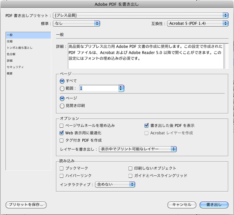234x215 pixels.
Task: Click in the 範囲 page number field
Action: click(99, 88)
